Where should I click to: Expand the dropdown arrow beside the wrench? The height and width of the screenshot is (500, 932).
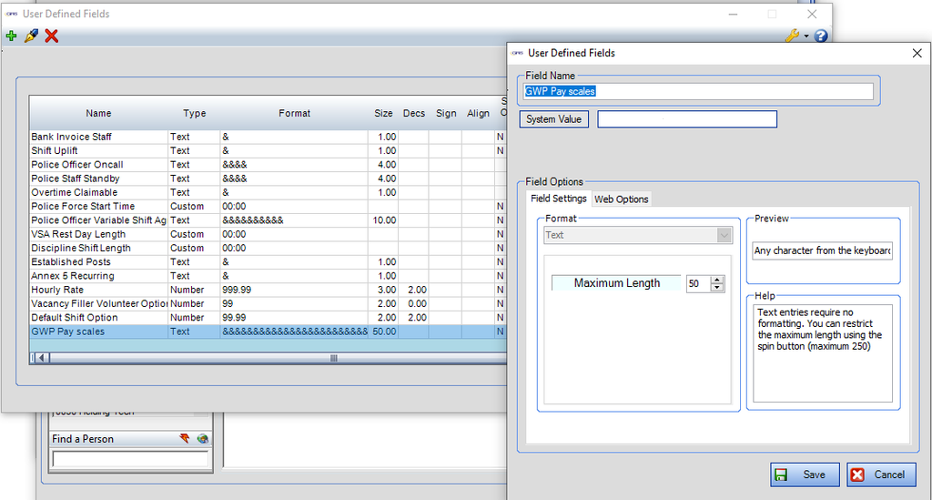click(805, 37)
